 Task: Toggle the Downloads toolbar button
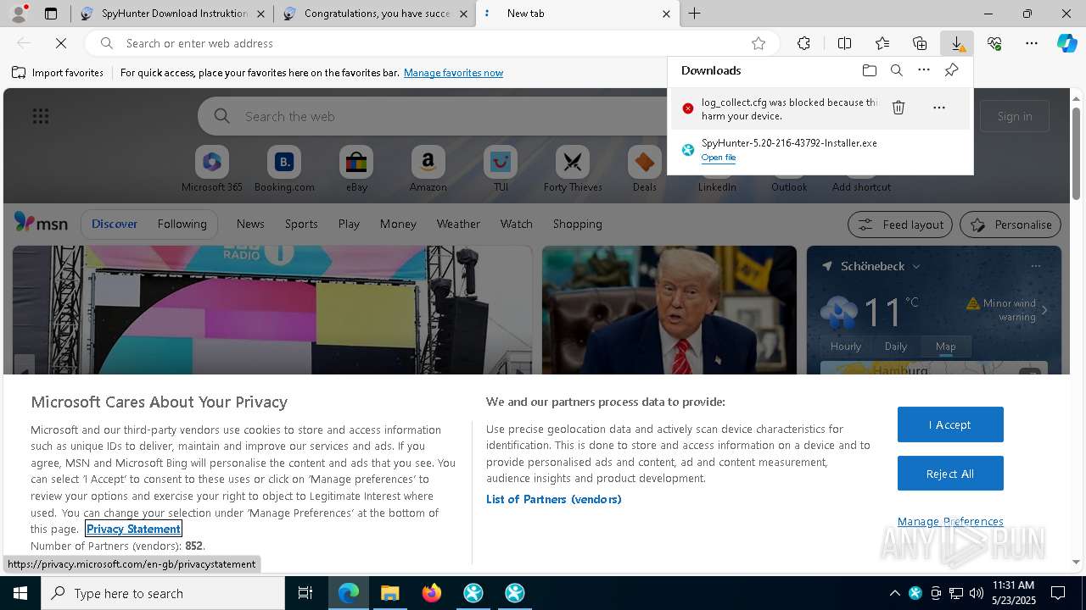tap(957, 43)
